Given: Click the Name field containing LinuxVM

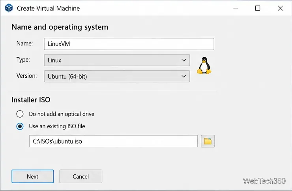Looking at the screenshot, I should point(129,44).
